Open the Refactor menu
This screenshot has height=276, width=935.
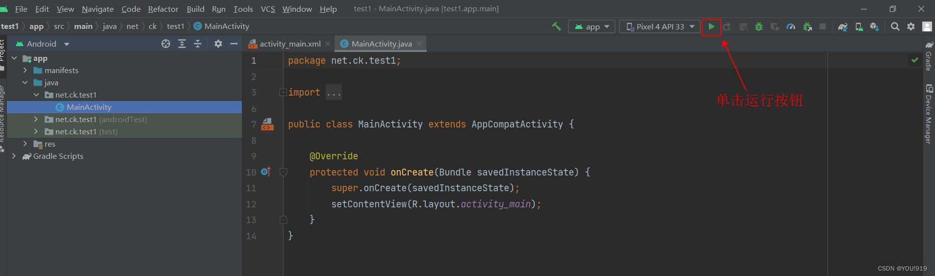[163, 9]
